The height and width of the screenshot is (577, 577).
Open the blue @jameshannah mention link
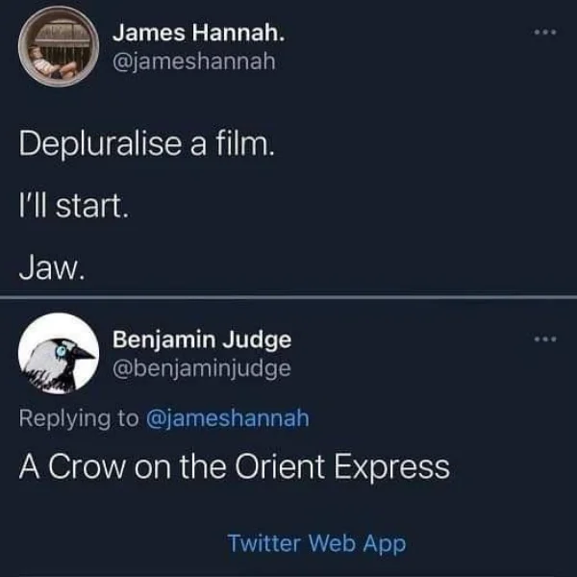point(228,418)
